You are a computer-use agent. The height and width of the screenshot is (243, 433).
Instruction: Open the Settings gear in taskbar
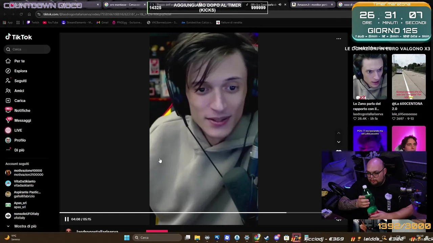click(247, 238)
